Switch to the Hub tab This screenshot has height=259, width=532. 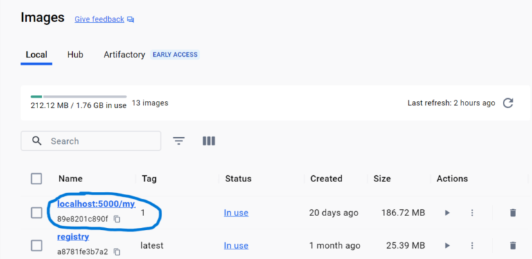(76, 55)
